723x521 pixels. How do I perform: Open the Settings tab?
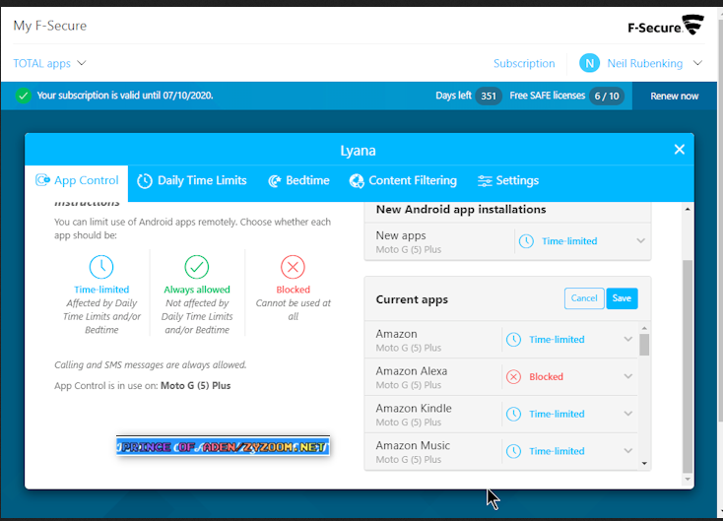tap(508, 181)
